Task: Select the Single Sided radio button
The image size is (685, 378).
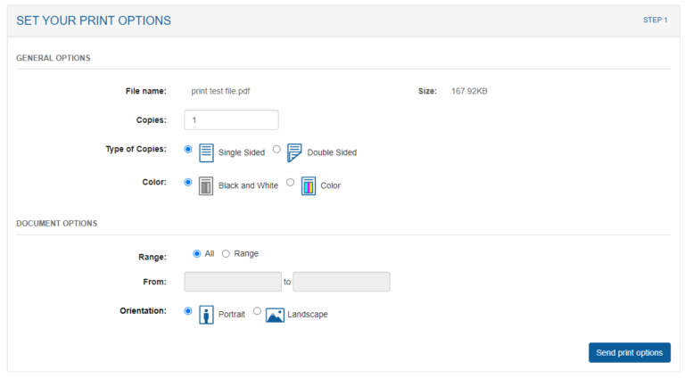Action: (x=188, y=149)
